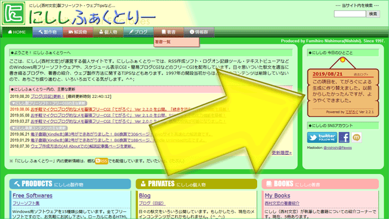Click the 2018.07.30 date entry
This screenshot has width=389, height=219.
pyautogui.click(x=20, y=146)
